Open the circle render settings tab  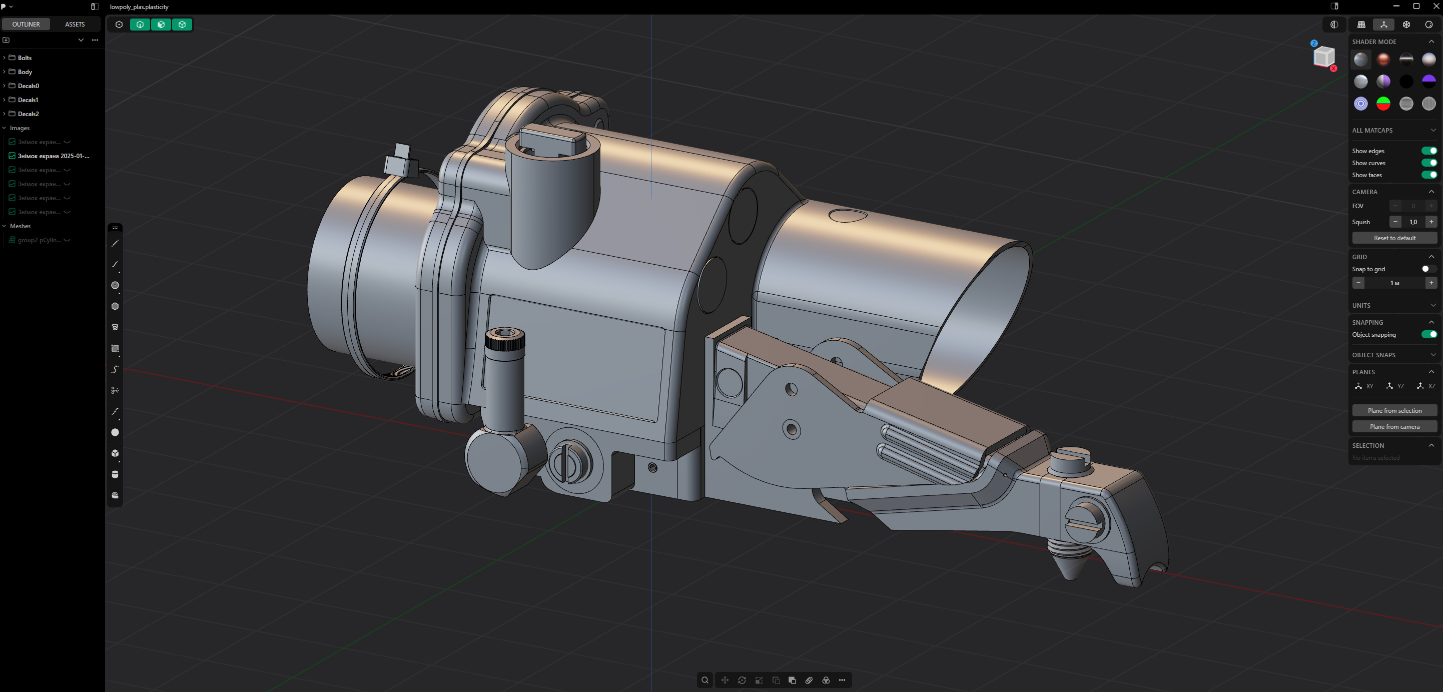pyautogui.click(x=1428, y=25)
